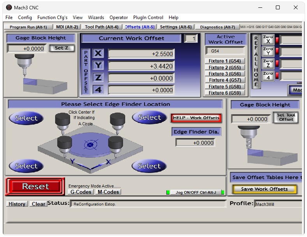Click the History button
The width and height of the screenshot is (307, 237).
17,204
